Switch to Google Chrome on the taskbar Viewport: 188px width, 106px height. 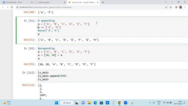coord(120,103)
